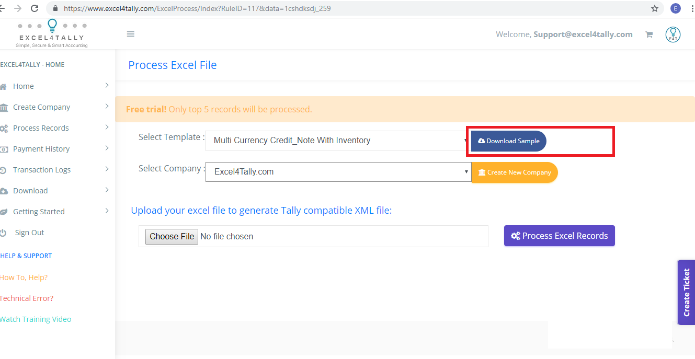Click the padlock site info icon

[55, 8]
